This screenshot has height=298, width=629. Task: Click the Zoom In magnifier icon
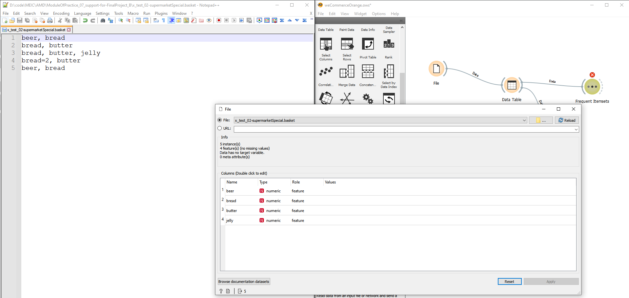(x=121, y=20)
